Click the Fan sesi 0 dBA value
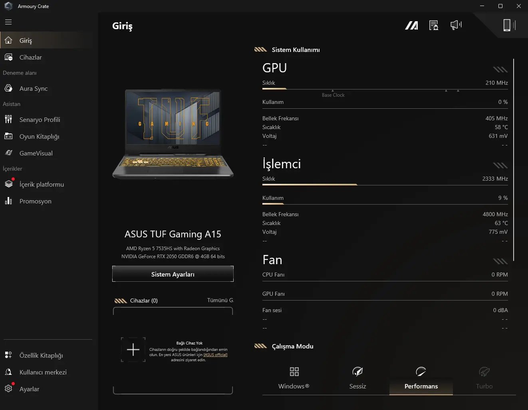The image size is (528, 410). (500, 310)
